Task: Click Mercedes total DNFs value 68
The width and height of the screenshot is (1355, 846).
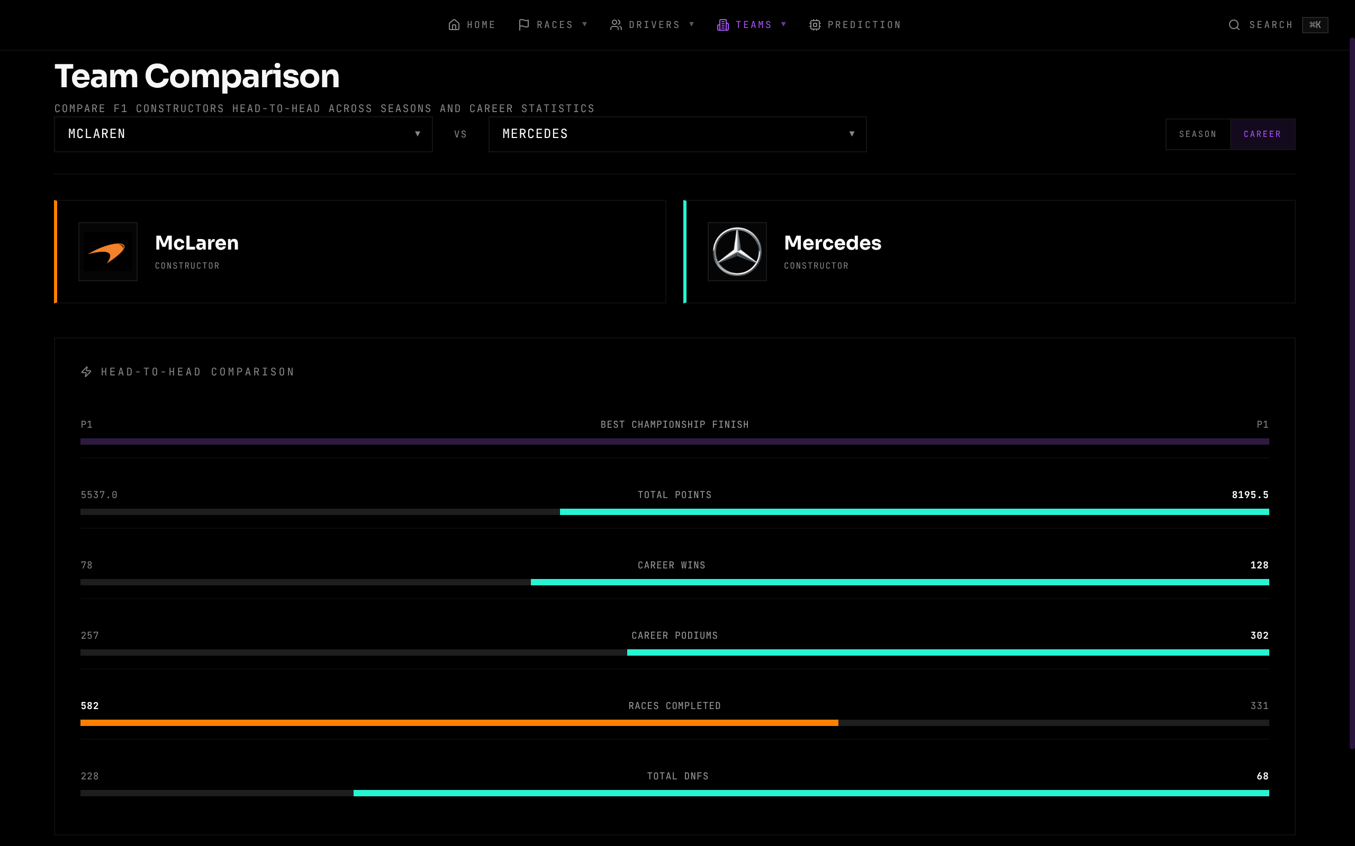Action: pyautogui.click(x=1262, y=776)
